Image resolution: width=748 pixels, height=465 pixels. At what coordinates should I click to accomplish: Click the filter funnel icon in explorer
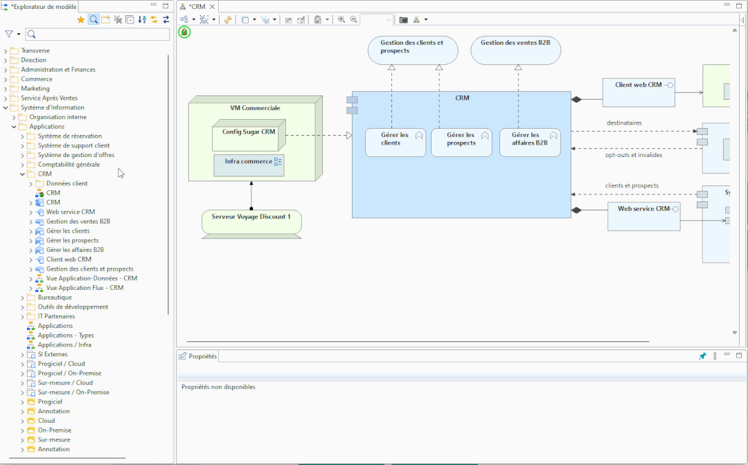[8, 34]
